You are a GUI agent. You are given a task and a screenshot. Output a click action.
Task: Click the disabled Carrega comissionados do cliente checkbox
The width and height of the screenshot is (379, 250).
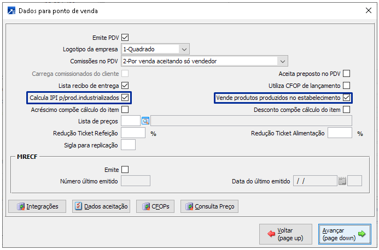coord(125,73)
